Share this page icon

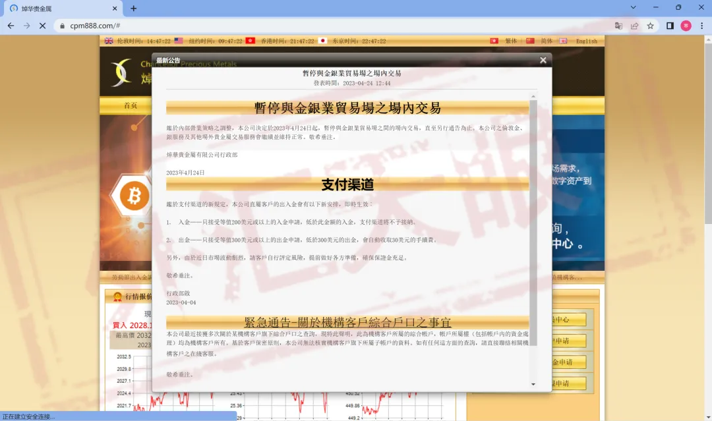coord(634,26)
